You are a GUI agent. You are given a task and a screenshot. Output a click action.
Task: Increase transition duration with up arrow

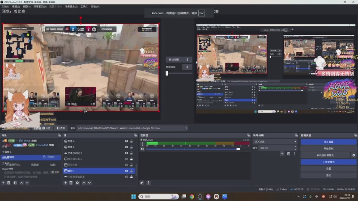pyautogui.click(x=295, y=147)
